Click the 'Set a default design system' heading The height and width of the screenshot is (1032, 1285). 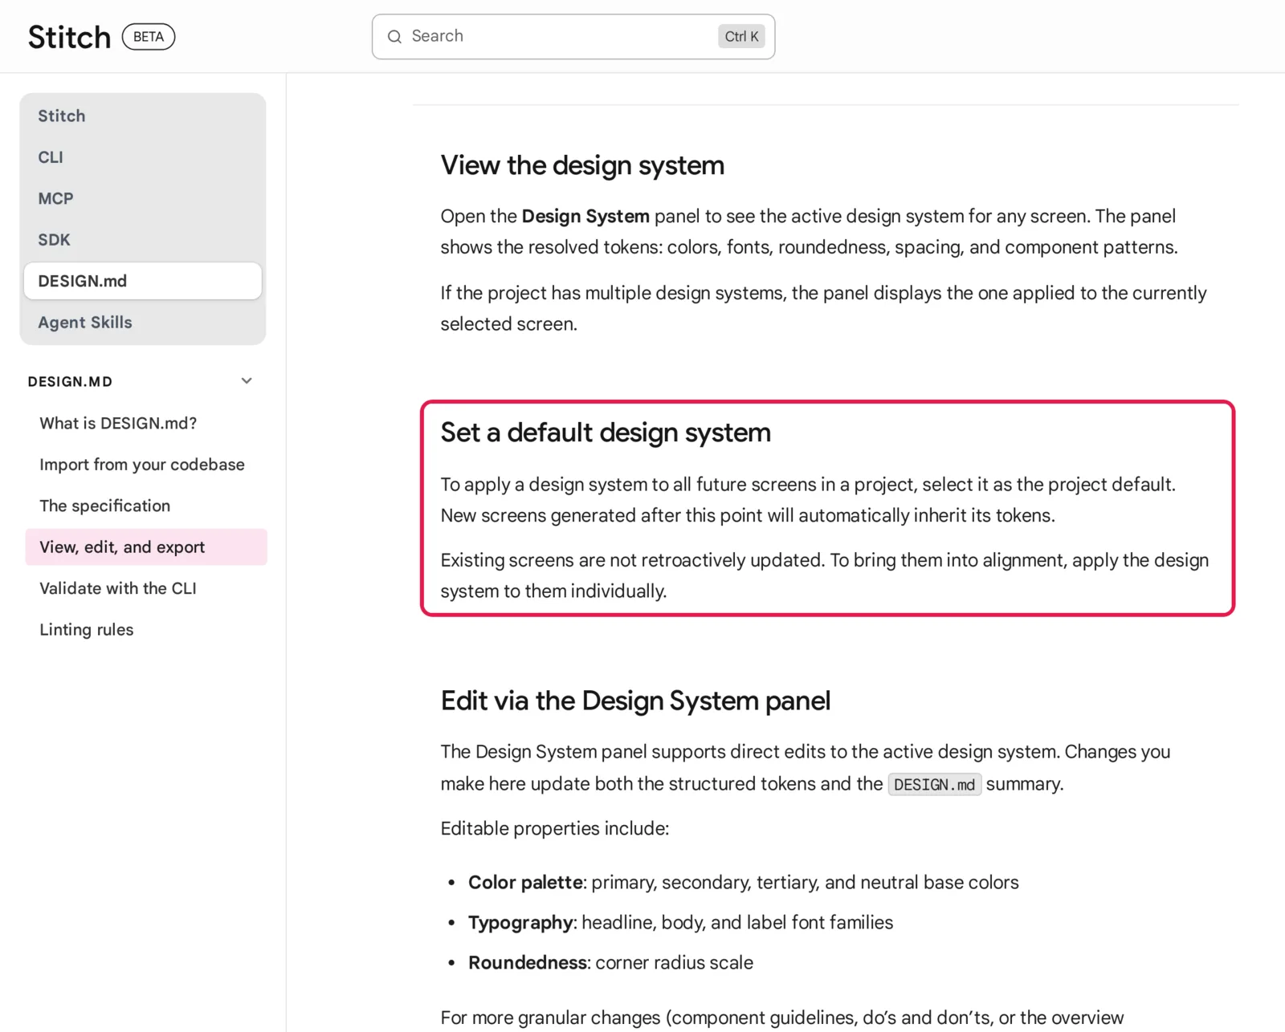pos(606,433)
